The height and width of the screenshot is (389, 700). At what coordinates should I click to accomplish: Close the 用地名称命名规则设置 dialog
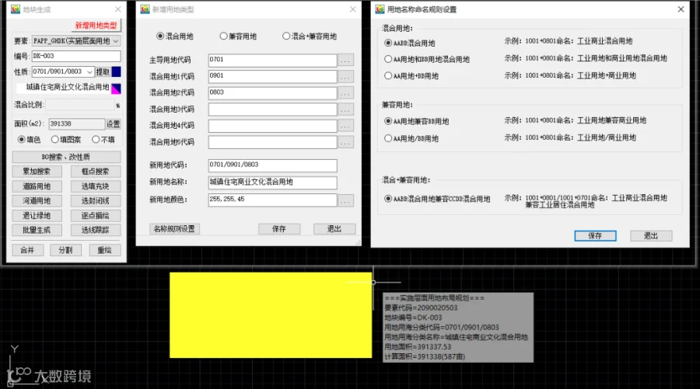pos(681,9)
